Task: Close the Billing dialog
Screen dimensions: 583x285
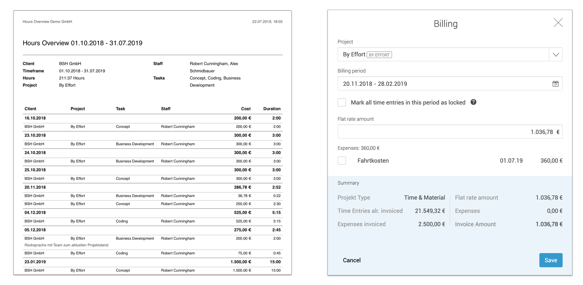Action: pyautogui.click(x=558, y=23)
